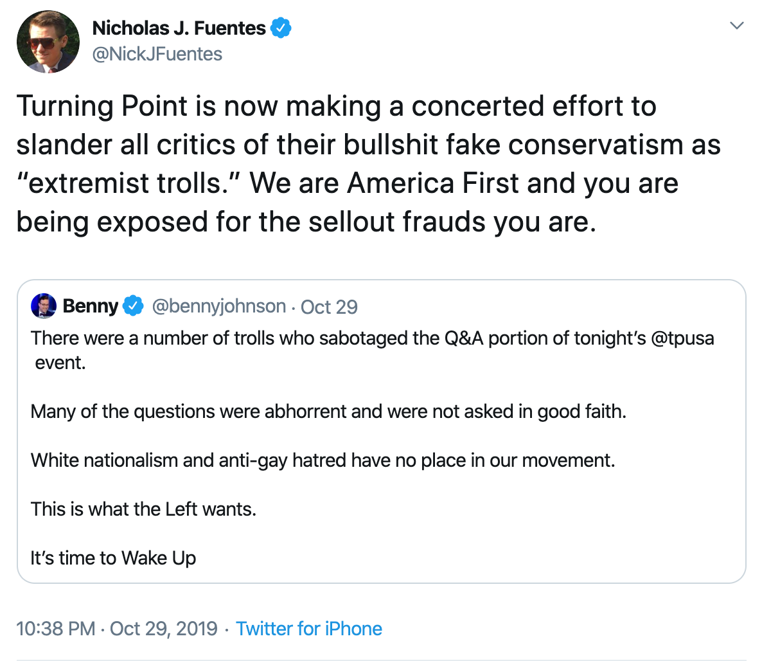Image resolution: width=762 pixels, height=661 pixels.
Task: Open the "Twitter for iPhone" source link
Action: [309, 628]
